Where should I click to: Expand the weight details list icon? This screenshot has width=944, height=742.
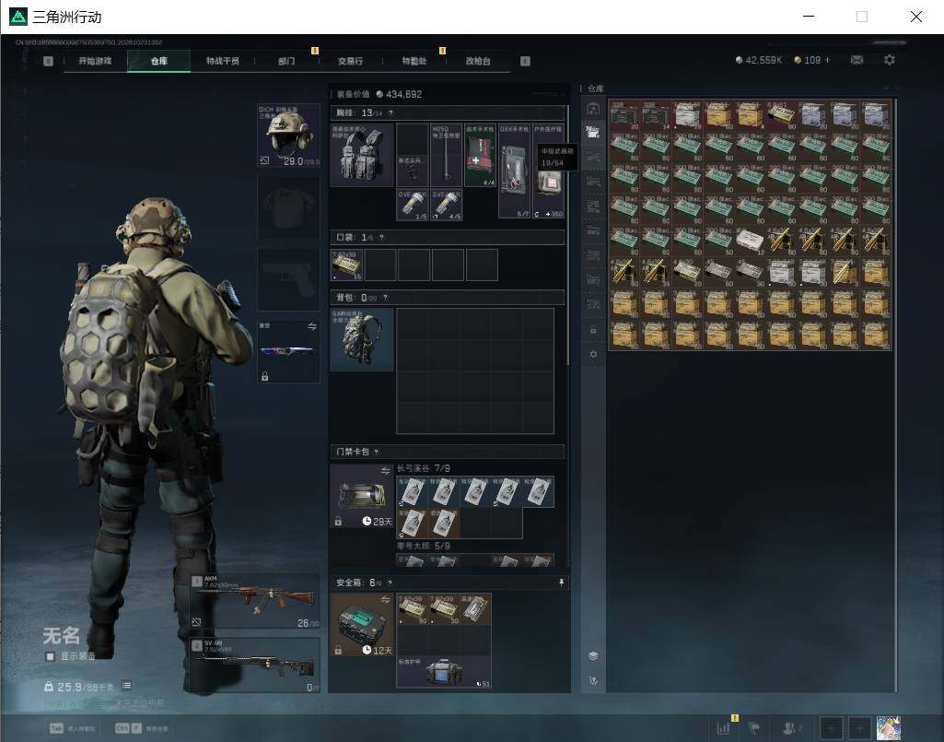(x=126, y=686)
